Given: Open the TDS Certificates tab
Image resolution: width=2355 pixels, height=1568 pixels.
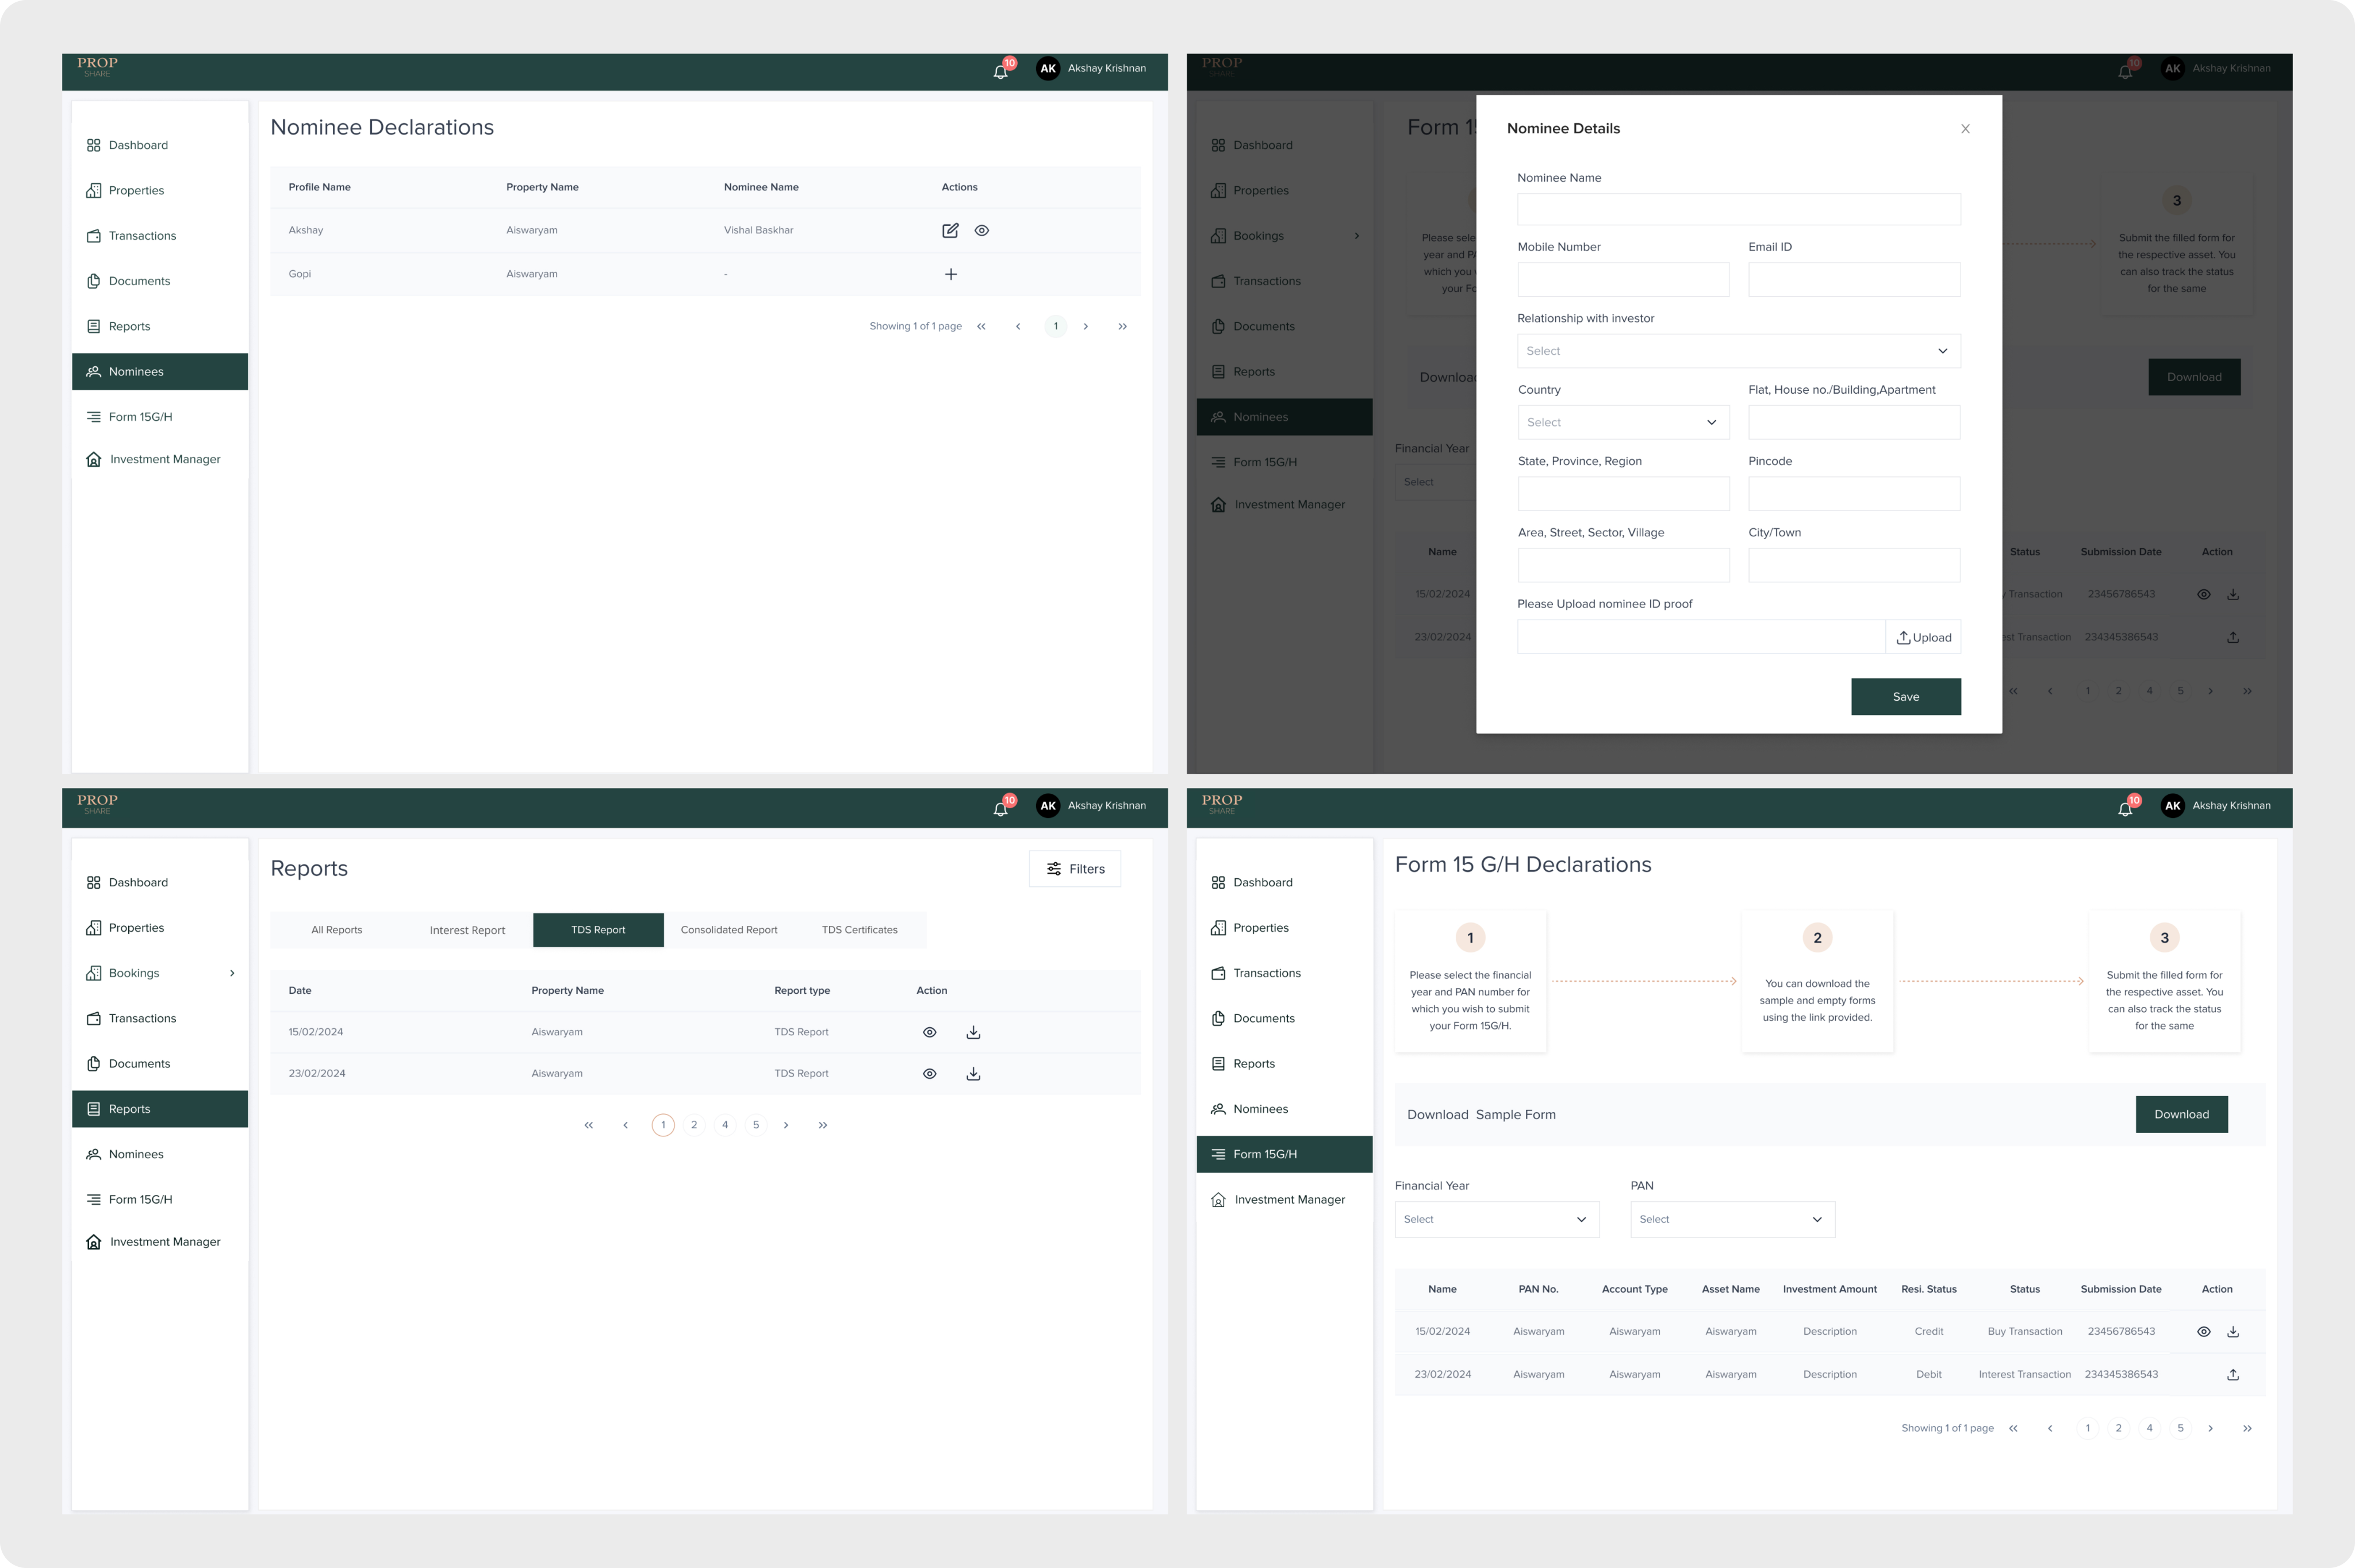Looking at the screenshot, I should pyautogui.click(x=860, y=930).
